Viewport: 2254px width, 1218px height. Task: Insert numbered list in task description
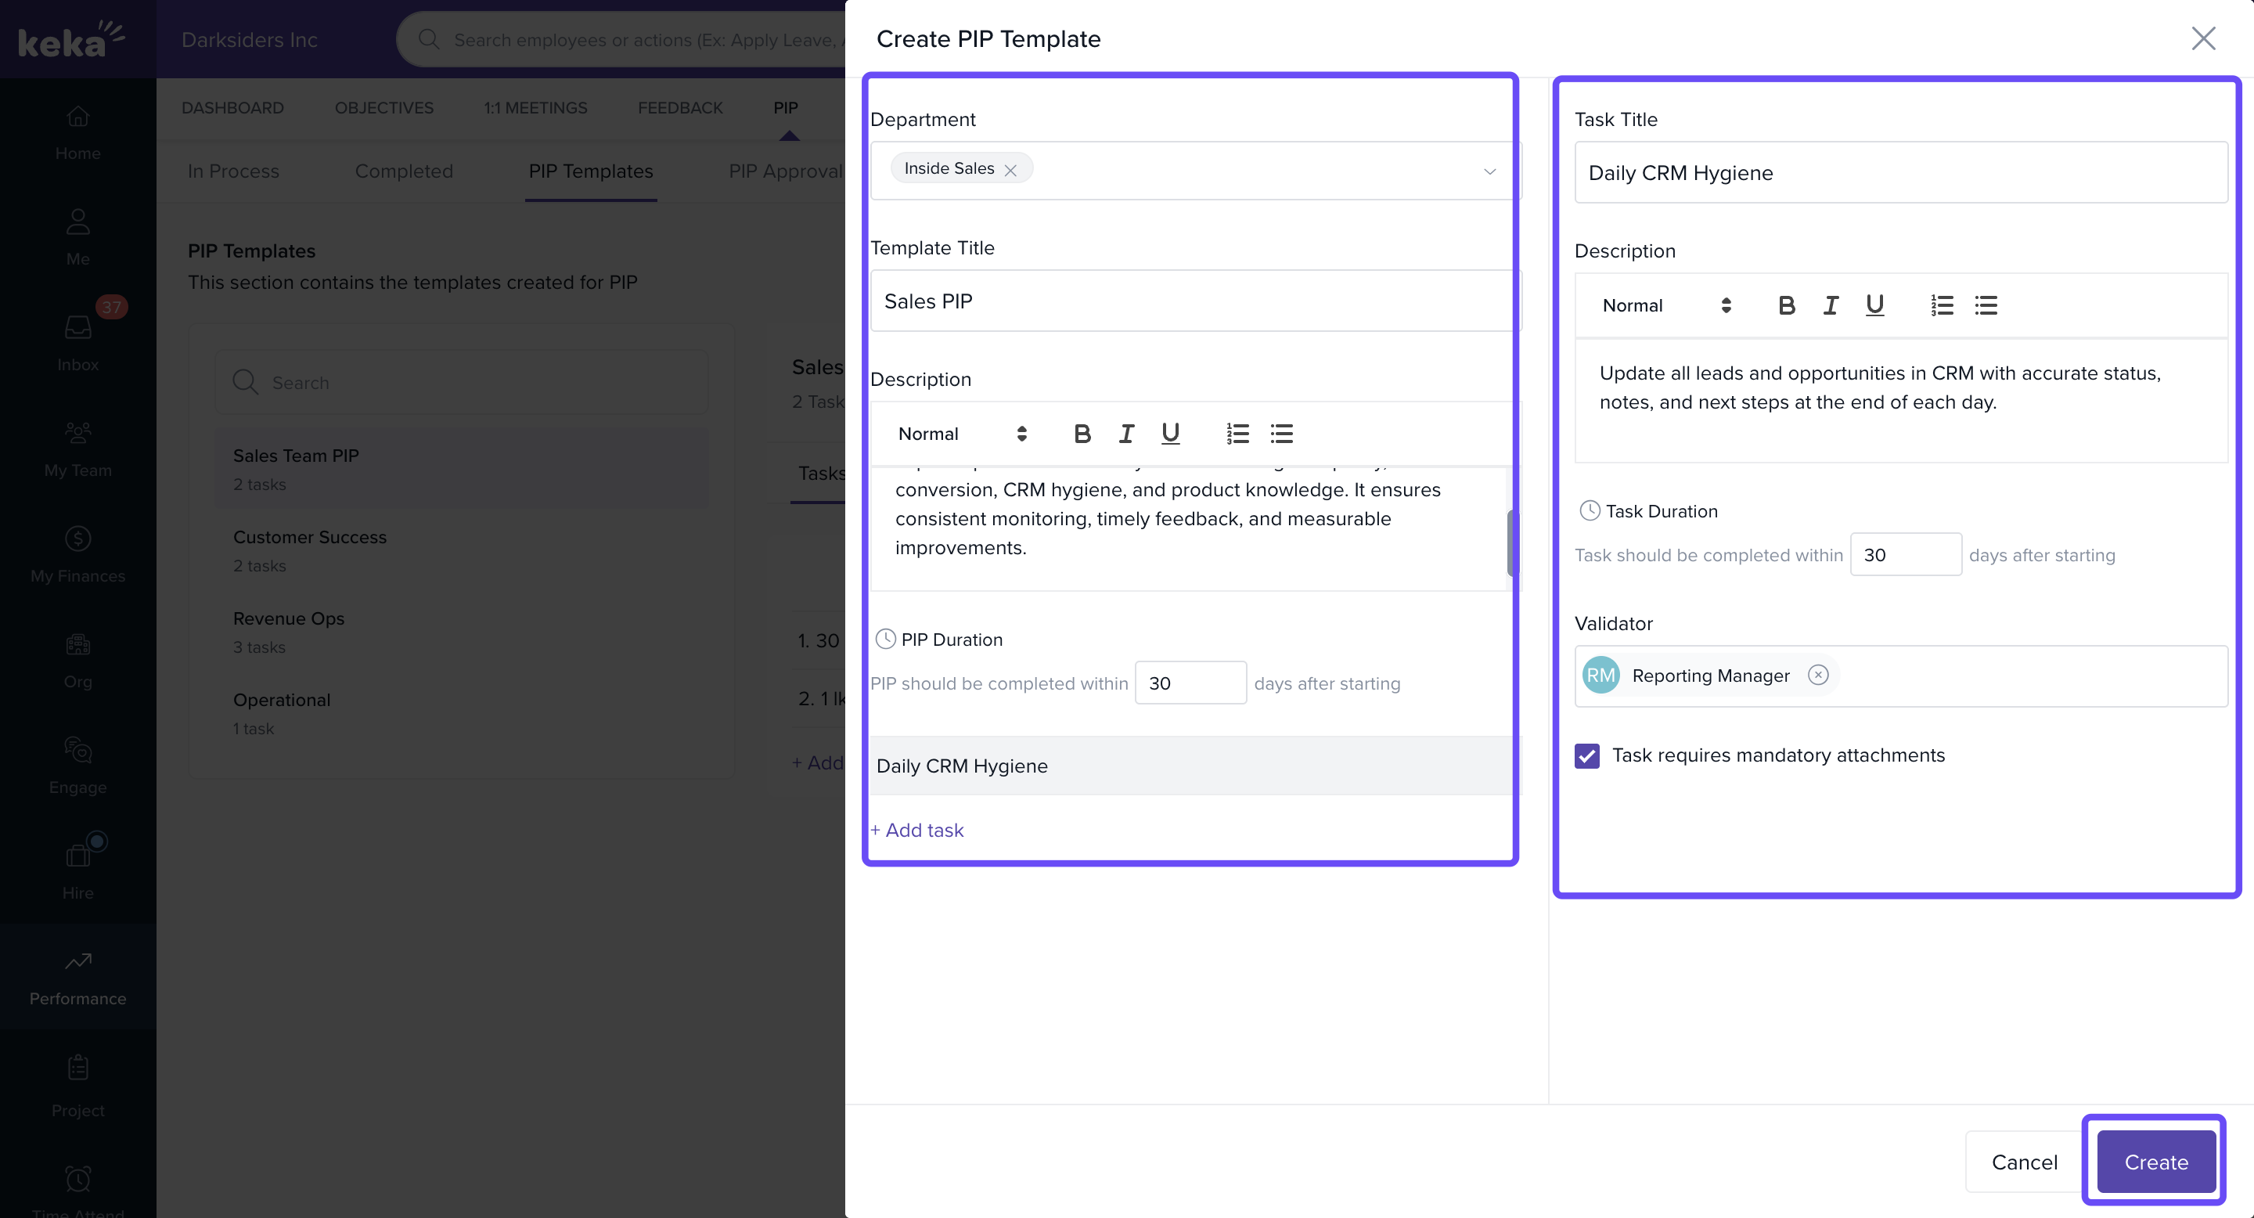[1942, 305]
